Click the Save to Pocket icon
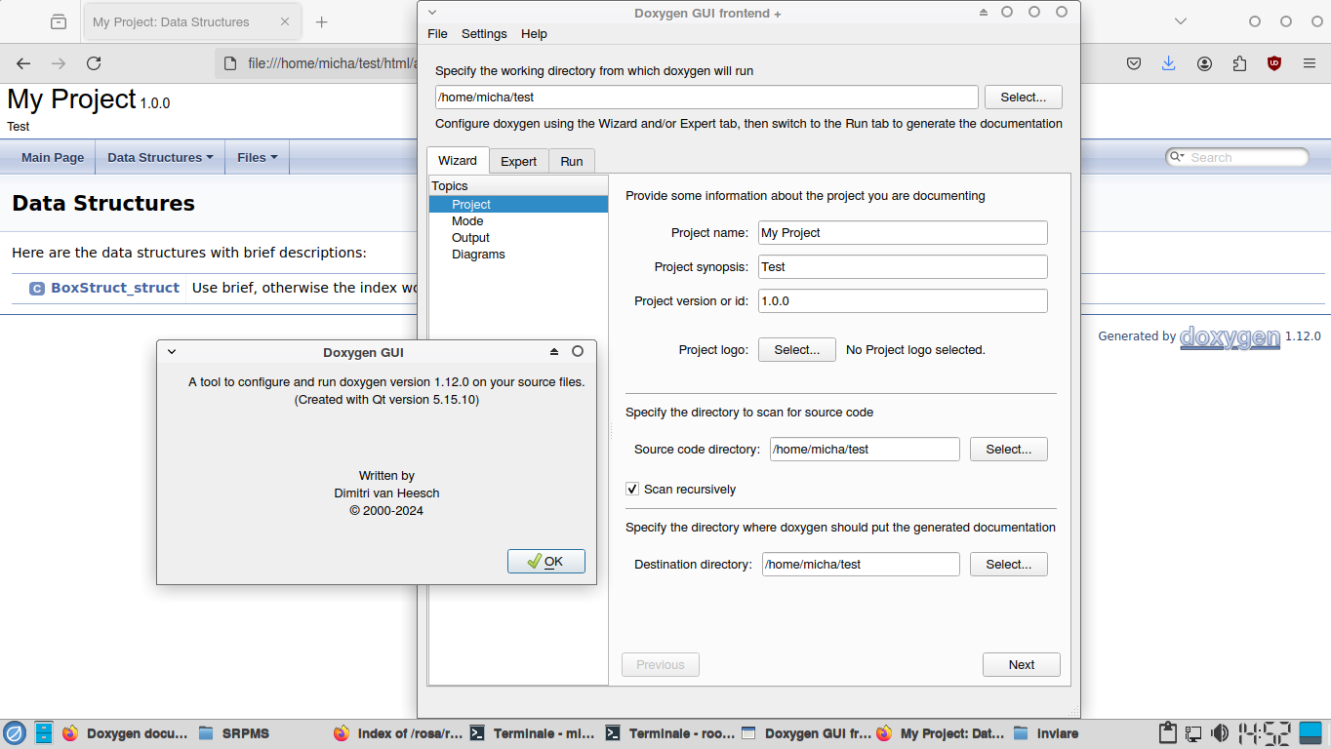The width and height of the screenshot is (1331, 749). click(1134, 63)
